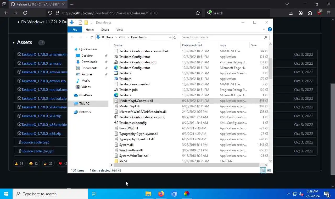The image size is (335, 199).
Task: Open the Firefox extensions puzzle icon
Action: tap(310, 13)
